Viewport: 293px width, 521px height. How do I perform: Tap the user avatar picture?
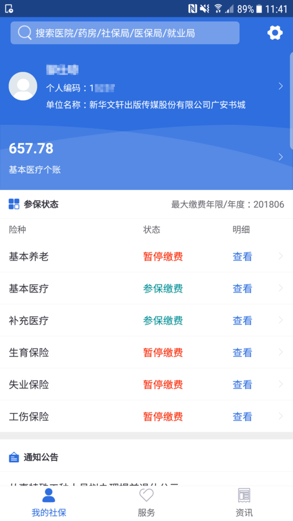(23, 86)
